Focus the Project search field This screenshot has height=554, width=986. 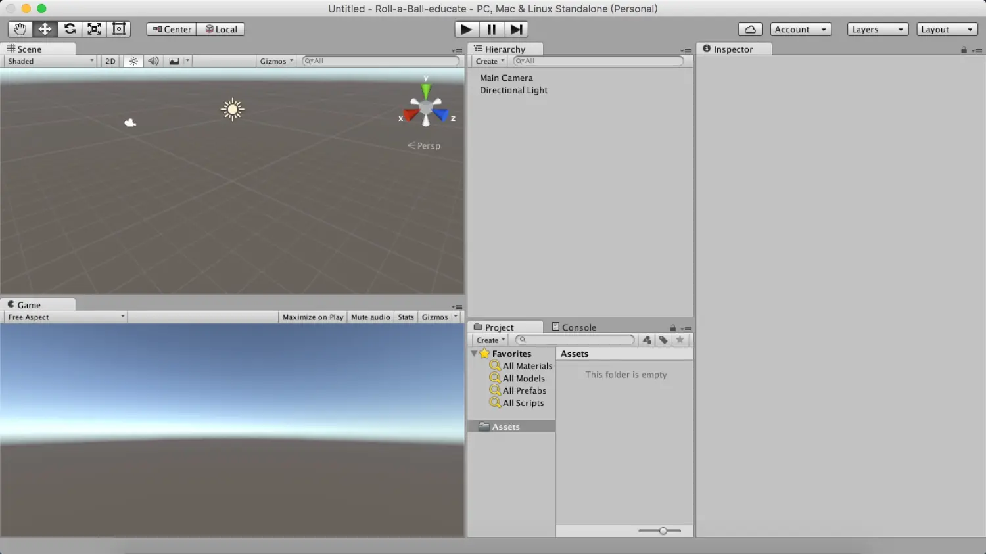[575, 340]
